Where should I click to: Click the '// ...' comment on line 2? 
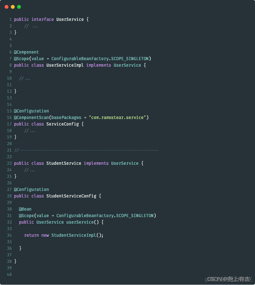(x=31, y=26)
